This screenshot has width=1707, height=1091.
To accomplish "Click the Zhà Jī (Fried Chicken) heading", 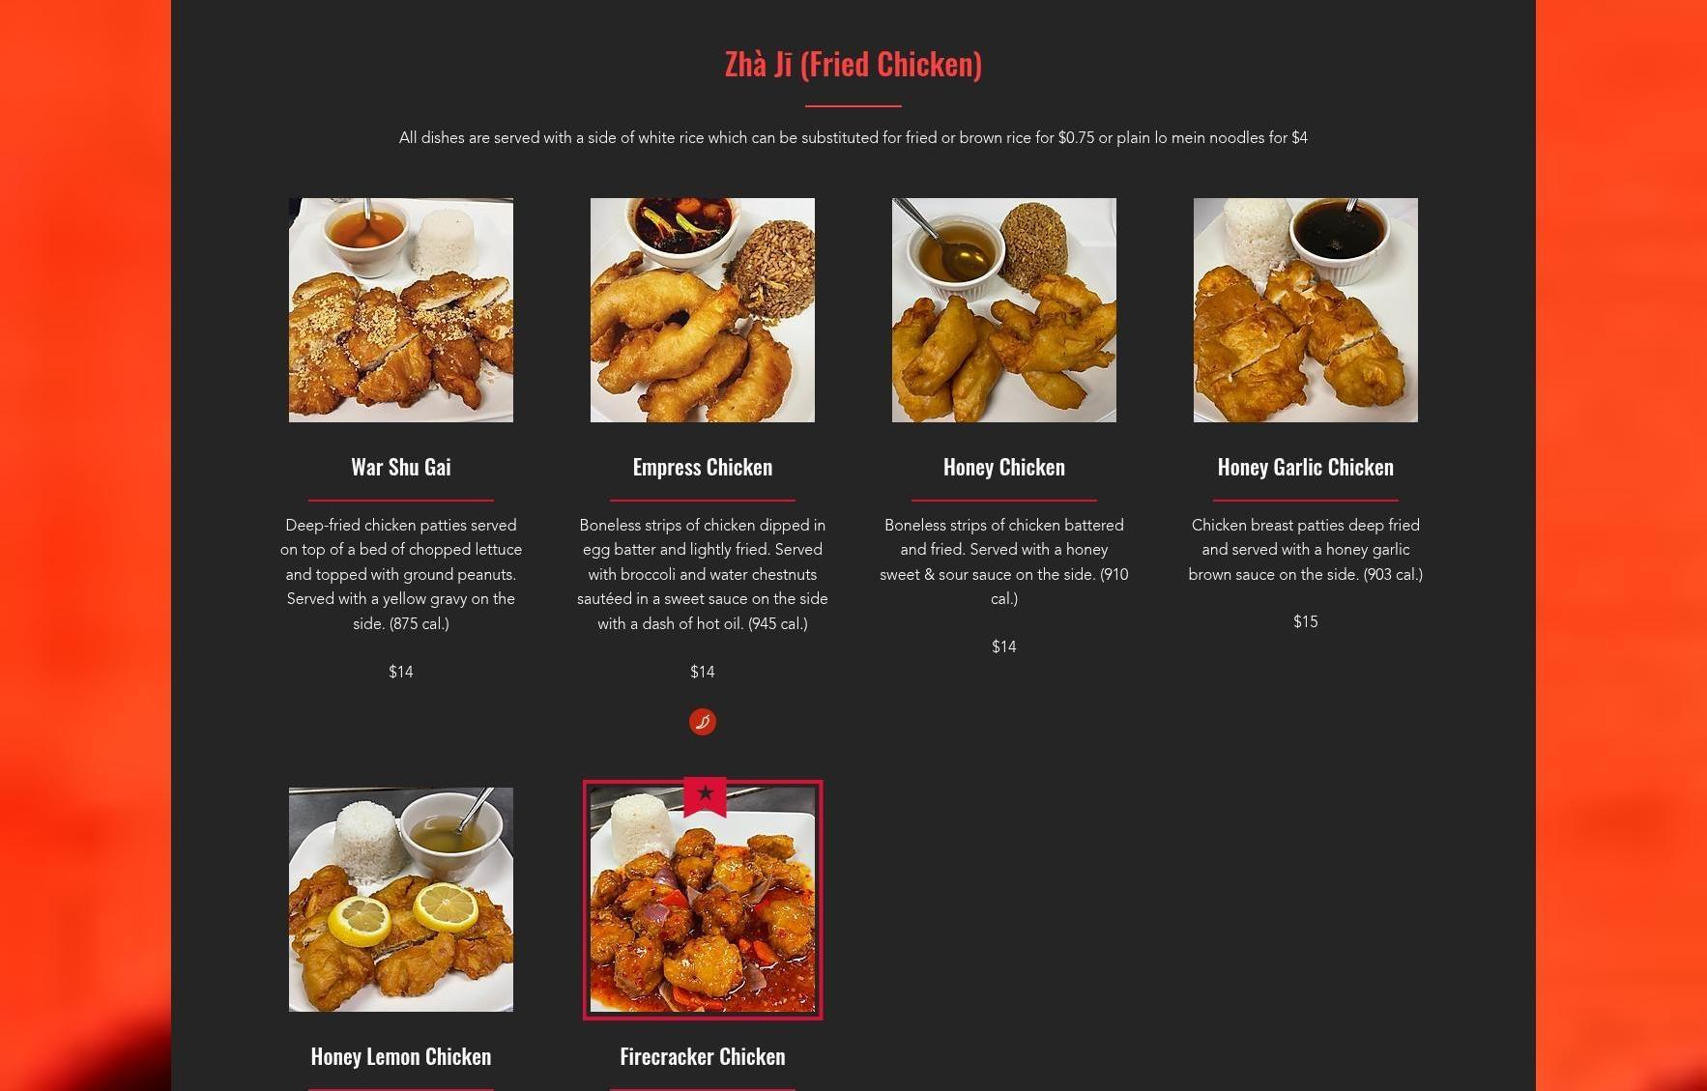I will point(853,64).
